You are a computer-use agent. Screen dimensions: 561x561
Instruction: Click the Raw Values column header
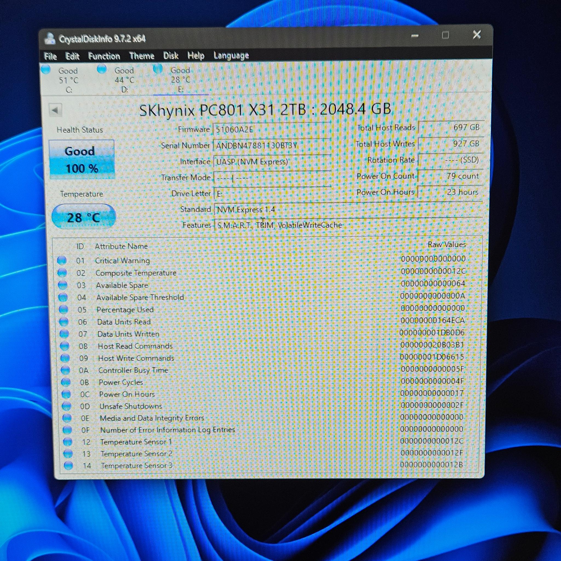point(446,245)
